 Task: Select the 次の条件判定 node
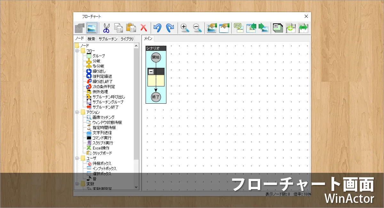click(104, 86)
